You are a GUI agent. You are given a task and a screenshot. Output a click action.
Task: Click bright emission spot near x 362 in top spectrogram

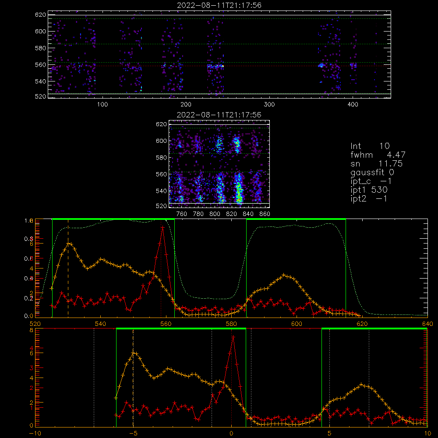point(321,65)
